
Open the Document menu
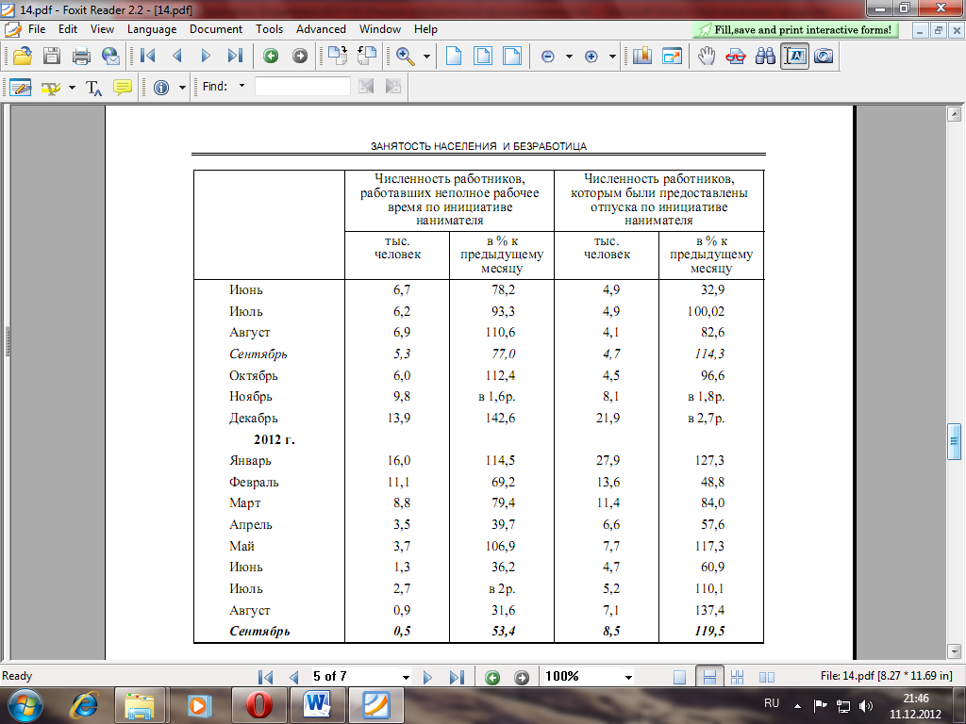coord(216,29)
